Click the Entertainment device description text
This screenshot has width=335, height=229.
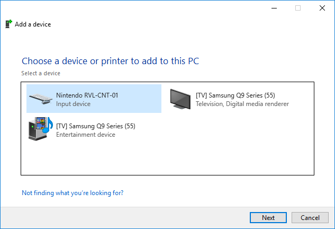[86, 135]
